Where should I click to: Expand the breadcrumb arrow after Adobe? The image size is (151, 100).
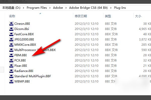(x=63, y=8)
